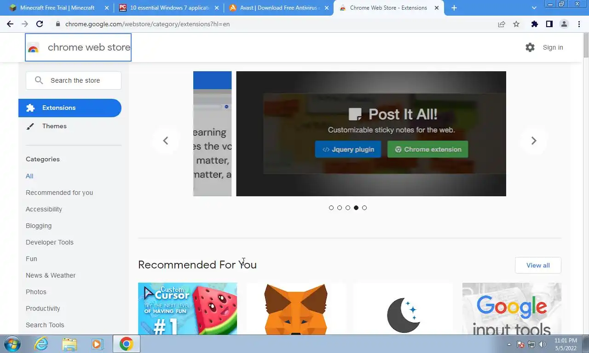Open the Windows Start menu
The width and height of the screenshot is (589, 353).
(12, 344)
